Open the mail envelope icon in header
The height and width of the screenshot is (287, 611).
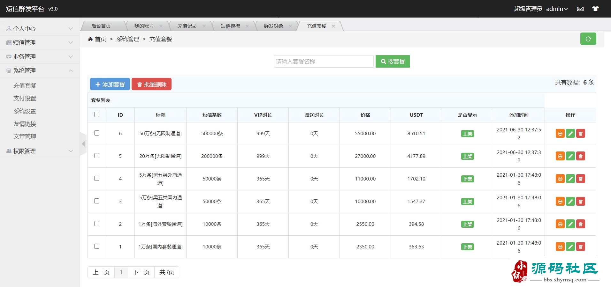click(580, 9)
